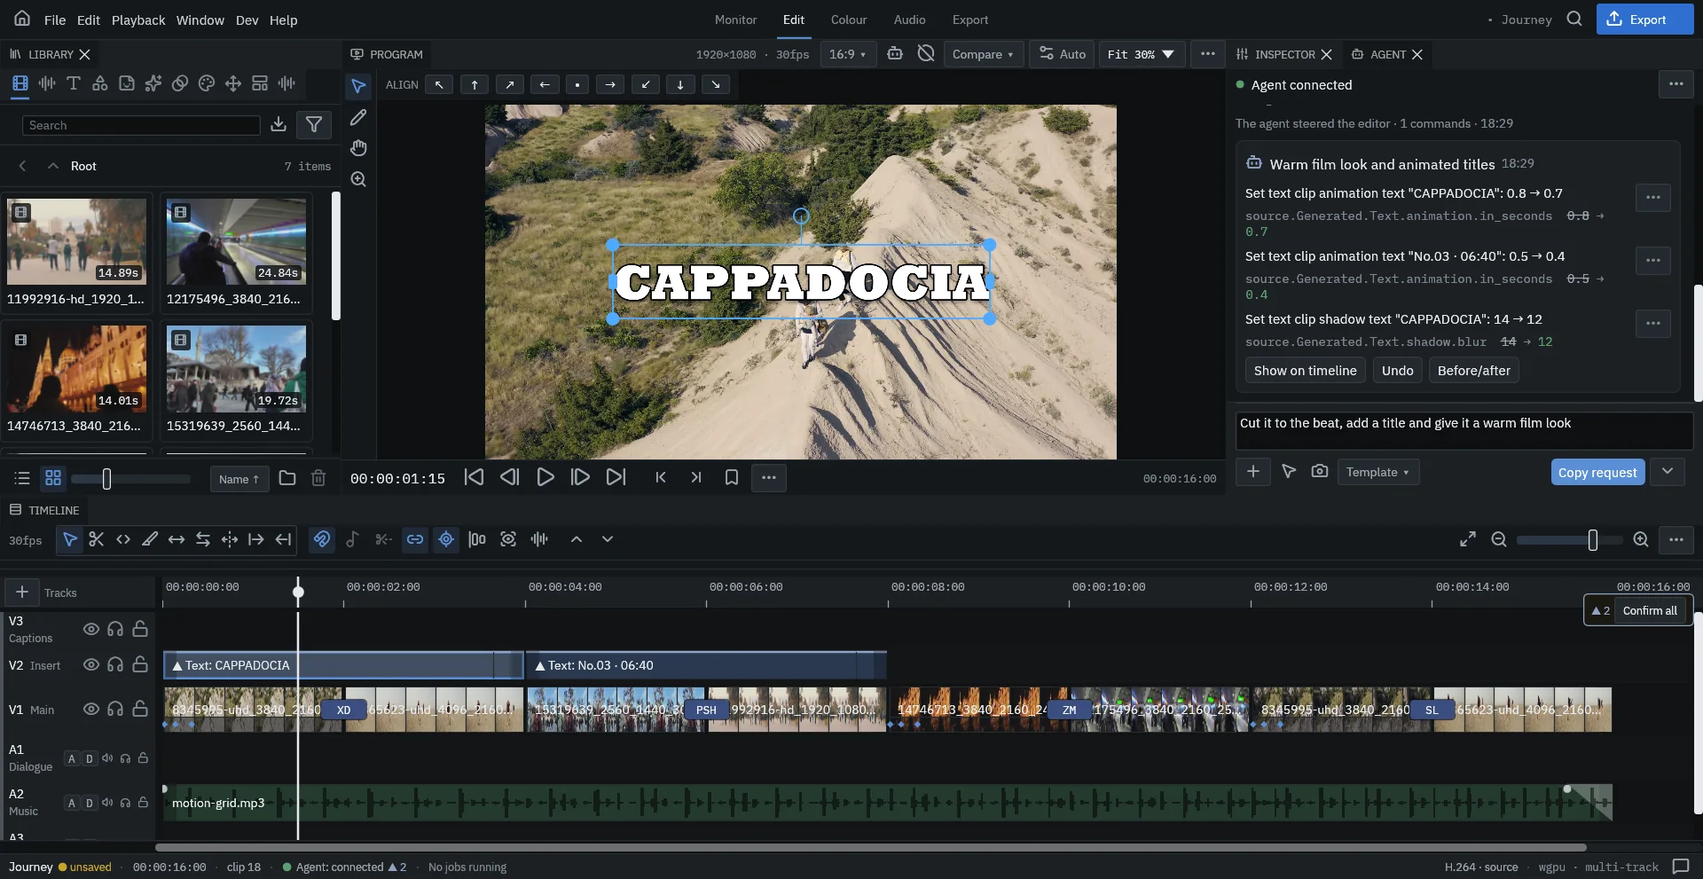Click the Export button
Image resolution: width=1703 pixels, height=879 pixels.
1645,20
